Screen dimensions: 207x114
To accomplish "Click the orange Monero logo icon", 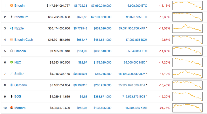I will tap(12, 108).
